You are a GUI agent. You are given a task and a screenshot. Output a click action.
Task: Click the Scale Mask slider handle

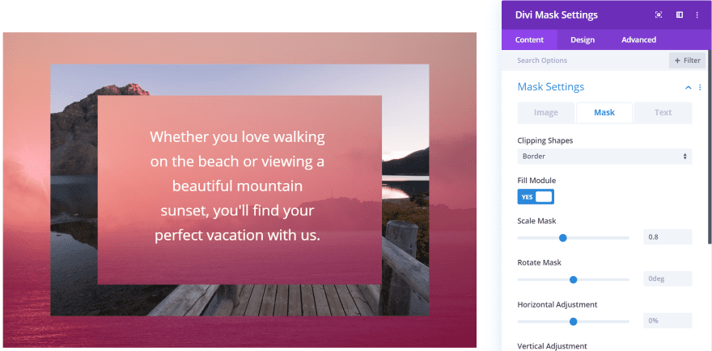coord(563,238)
